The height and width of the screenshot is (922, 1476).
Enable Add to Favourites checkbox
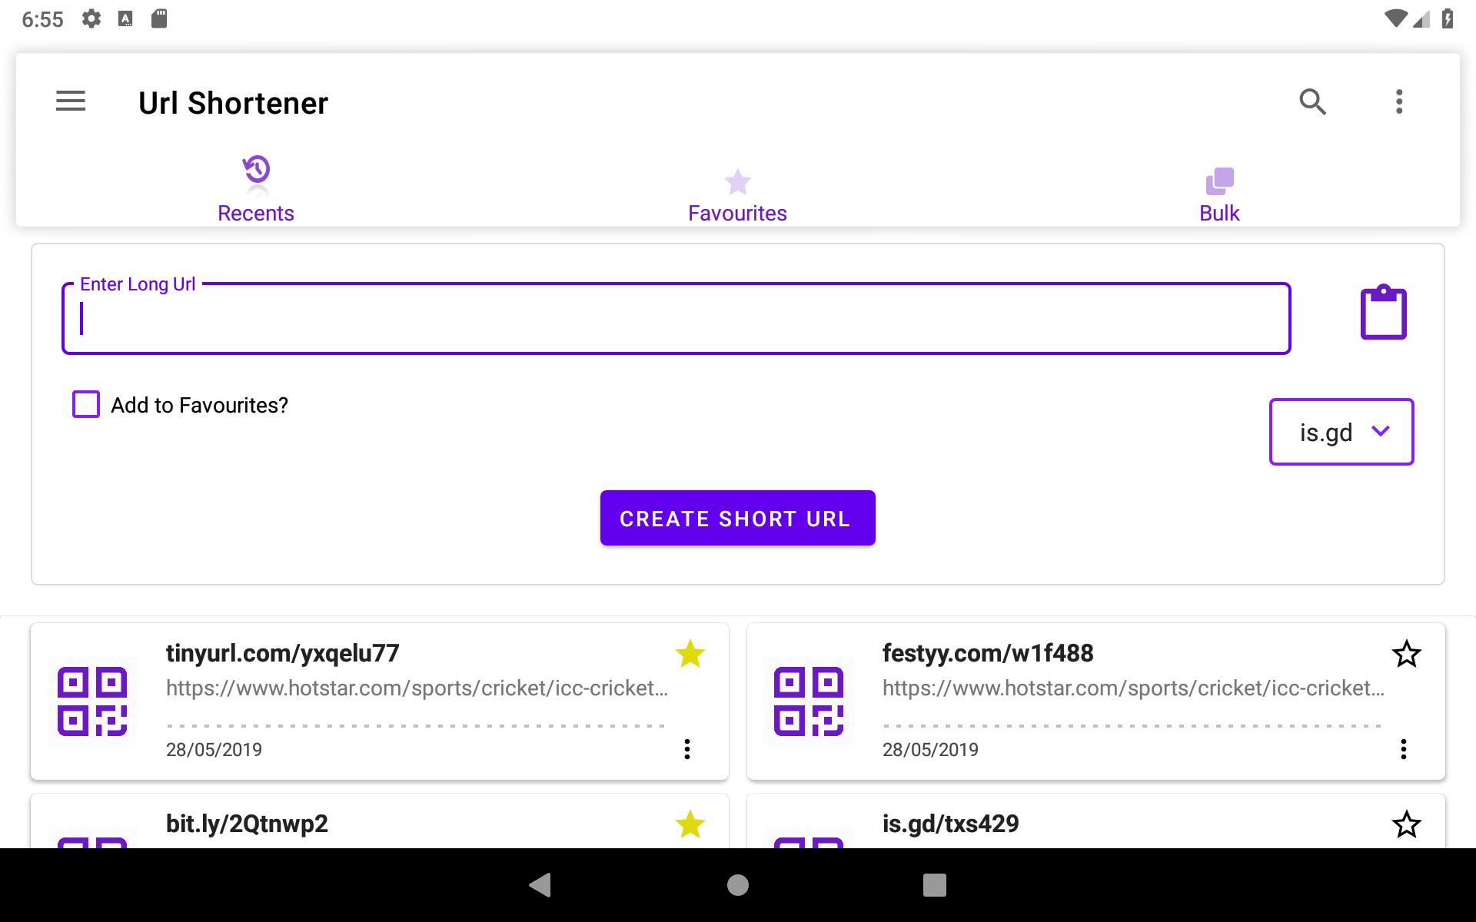[85, 403]
